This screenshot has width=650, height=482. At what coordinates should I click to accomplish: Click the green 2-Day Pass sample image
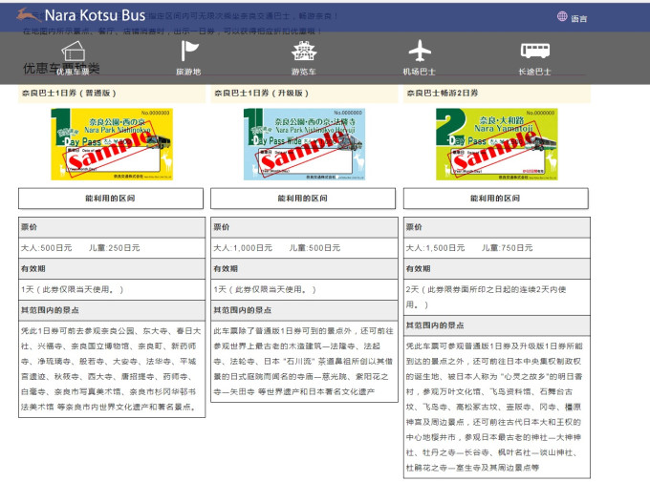coord(497,144)
